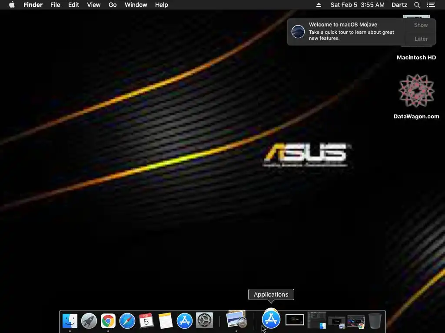Open Finder from the dock
The width and height of the screenshot is (445, 333).
(x=70, y=321)
